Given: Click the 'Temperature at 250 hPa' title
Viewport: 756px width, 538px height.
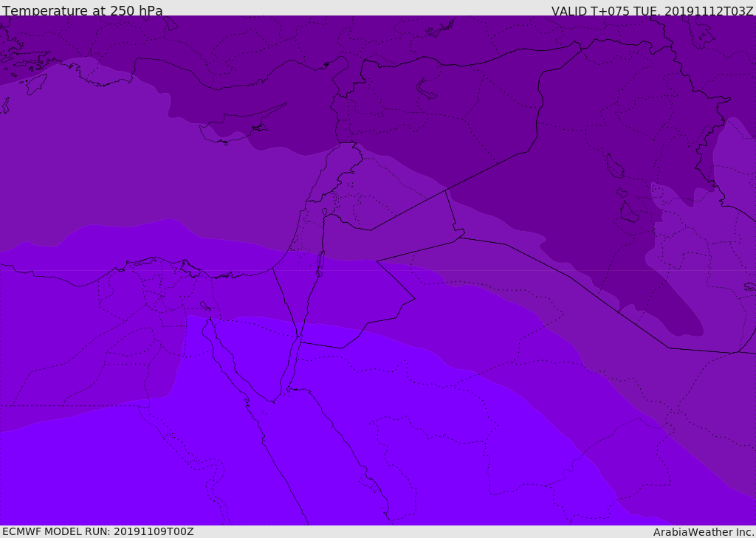Looking at the screenshot, I should [x=83, y=10].
